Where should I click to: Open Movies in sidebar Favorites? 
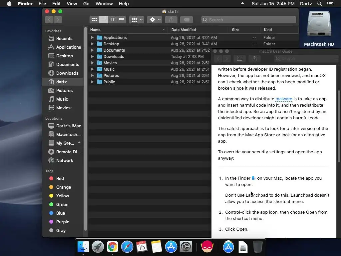[63, 108]
